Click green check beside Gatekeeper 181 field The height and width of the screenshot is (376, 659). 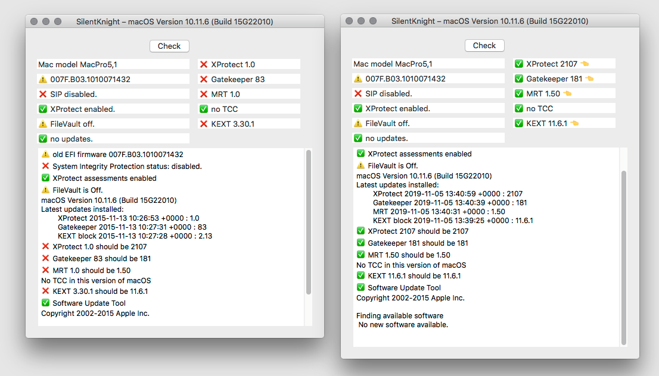click(519, 79)
